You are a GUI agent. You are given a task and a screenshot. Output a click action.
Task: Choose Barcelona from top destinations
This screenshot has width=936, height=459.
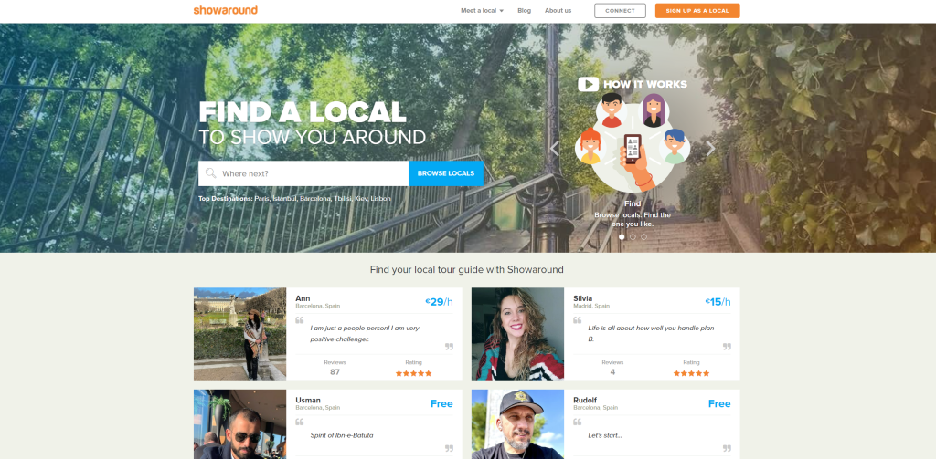(315, 199)
